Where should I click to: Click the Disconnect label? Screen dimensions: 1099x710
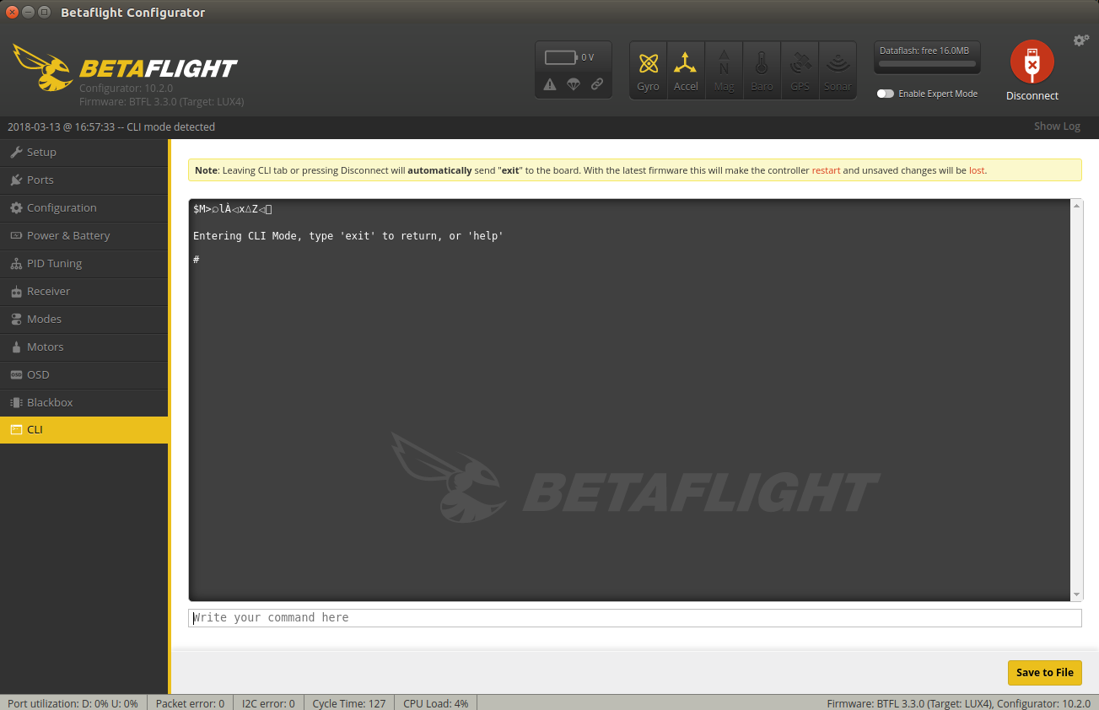point(1032,96)
